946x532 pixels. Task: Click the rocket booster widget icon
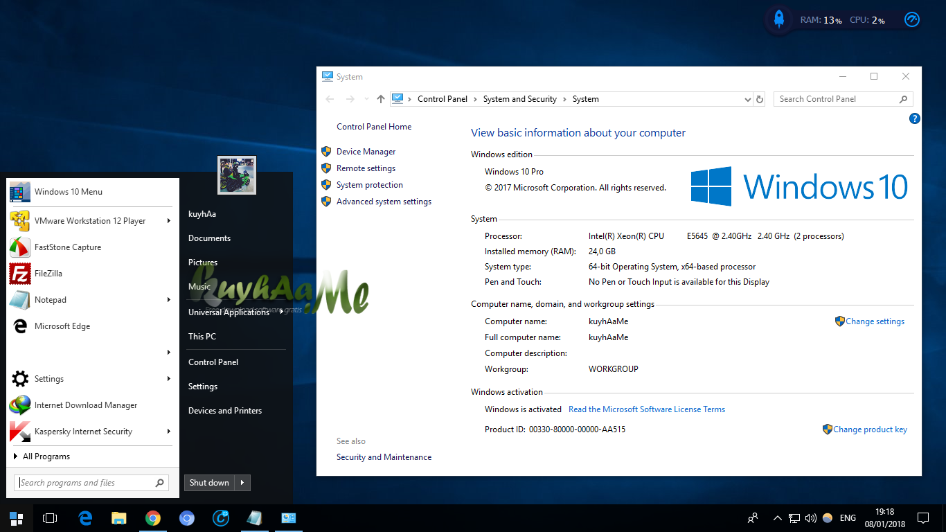pyautogui.click(x=779, y=19)
